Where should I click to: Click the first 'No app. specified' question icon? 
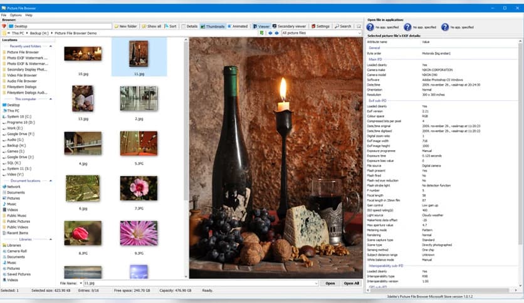(x=370, y=27)
